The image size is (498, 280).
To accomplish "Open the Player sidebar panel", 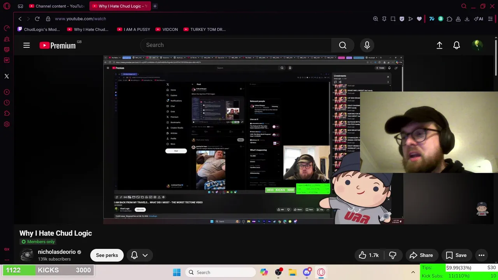I will (7, 92).
